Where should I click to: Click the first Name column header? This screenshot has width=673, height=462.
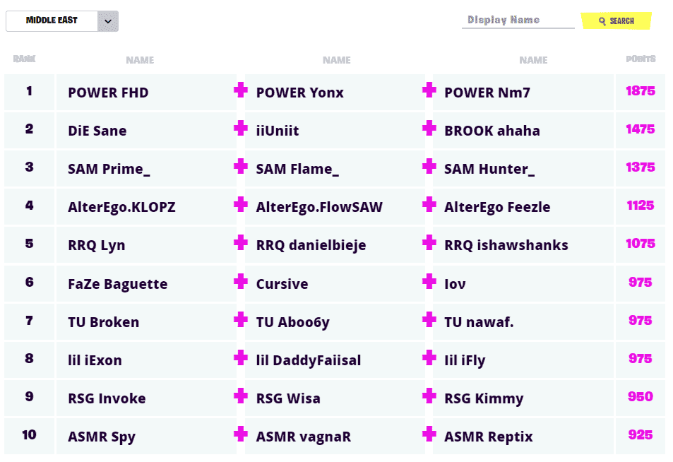pos(140,60)
